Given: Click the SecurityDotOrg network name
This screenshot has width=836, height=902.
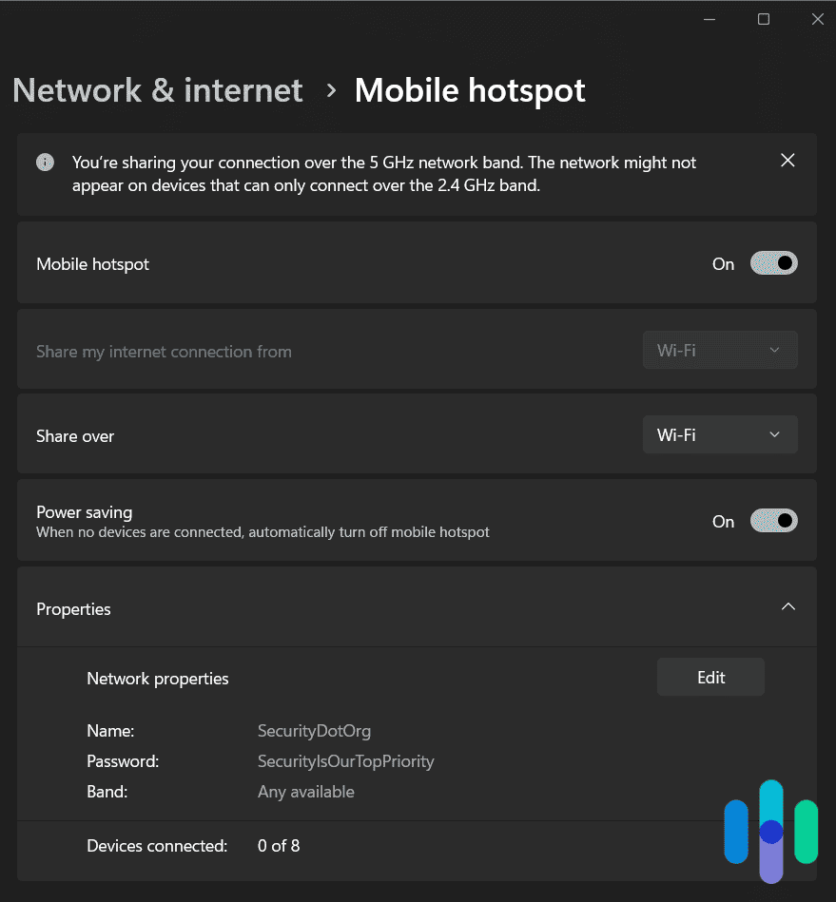Looking at the screenshot, I should click(x=314, y=731).
